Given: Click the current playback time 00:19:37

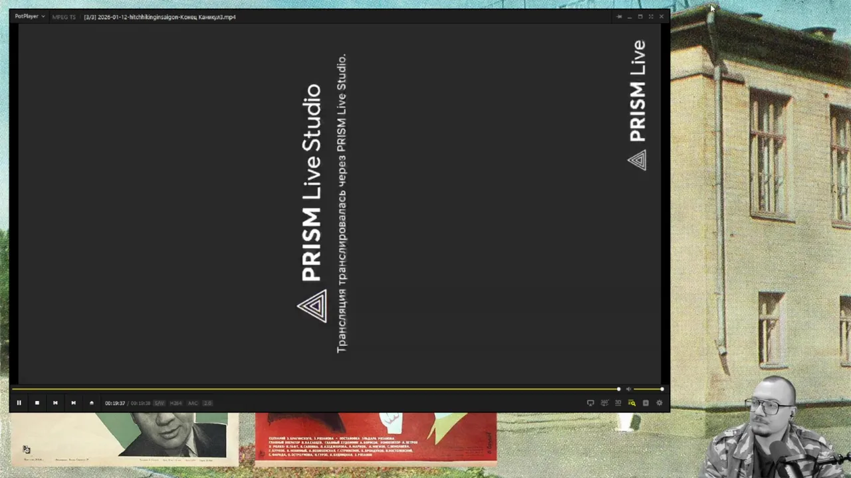Looking at the screenshot, I should pyautogui.click(x=115, y=403).
